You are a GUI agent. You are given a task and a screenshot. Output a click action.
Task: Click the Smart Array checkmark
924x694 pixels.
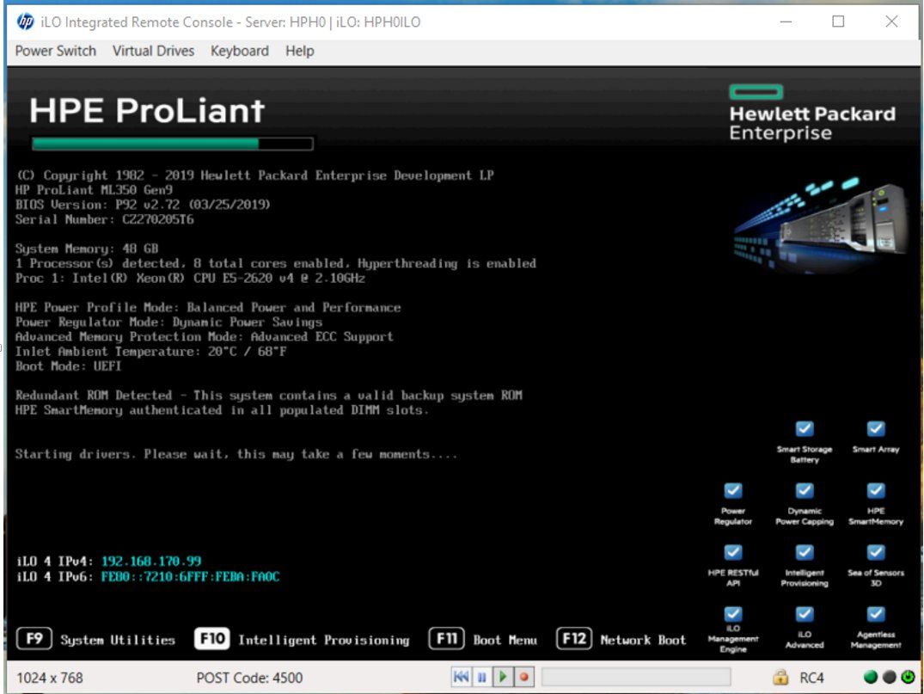pos(876,428)
